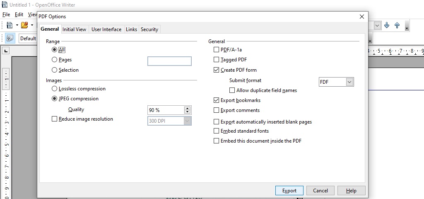The height and width of the screenshot is (199, 424).
Task: Uncheck Export bookmarks
Action: click(216, 100)
